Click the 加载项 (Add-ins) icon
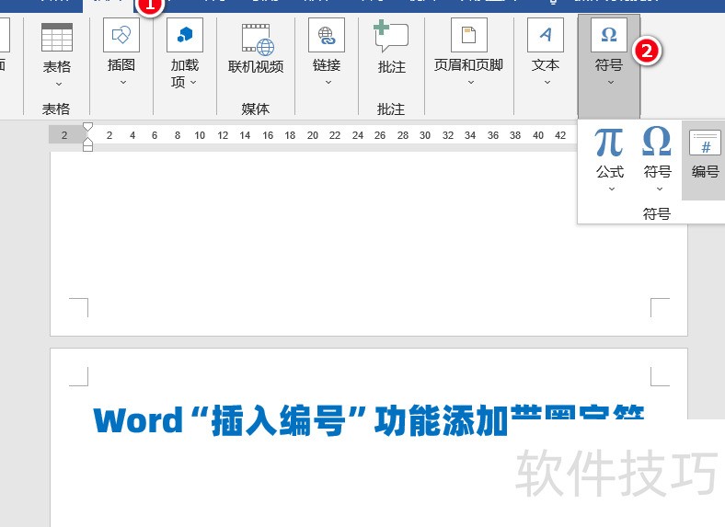This screenshot has width=725, height=527. [185, 35]
